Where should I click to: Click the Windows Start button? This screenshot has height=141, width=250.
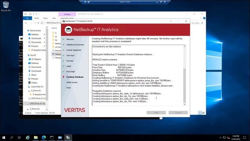(4, 137)
